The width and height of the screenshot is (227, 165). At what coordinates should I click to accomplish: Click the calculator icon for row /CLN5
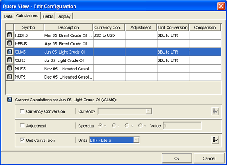10,60
